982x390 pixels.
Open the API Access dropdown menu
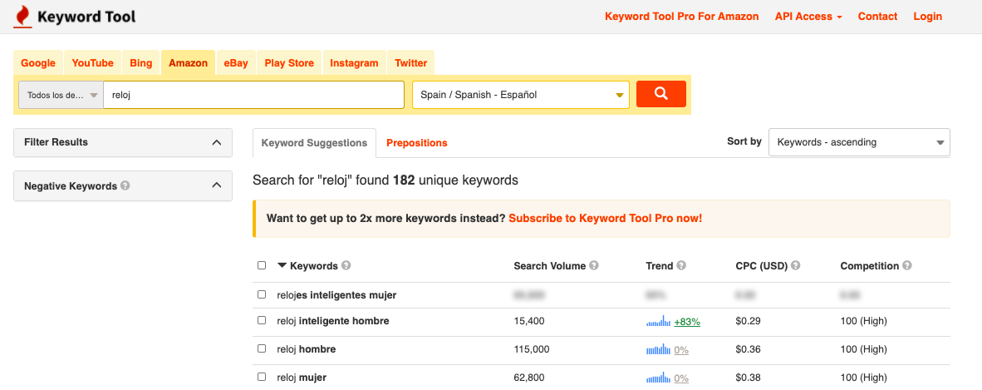(x=808, y=17)
